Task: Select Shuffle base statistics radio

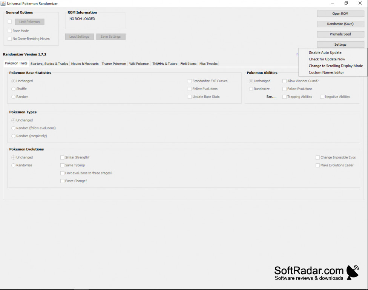Action: click(13, 89)
